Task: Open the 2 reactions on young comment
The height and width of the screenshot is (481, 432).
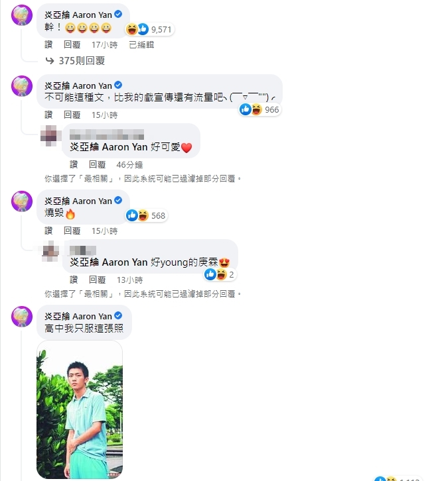Action: [x=220, y=274]
